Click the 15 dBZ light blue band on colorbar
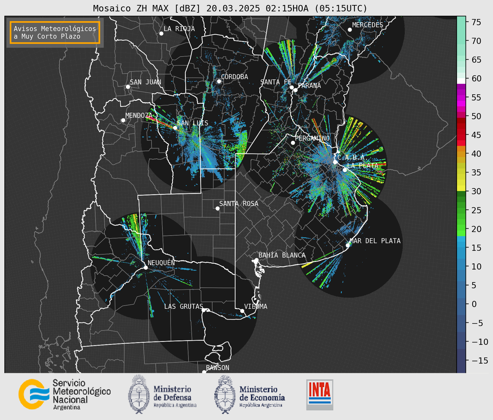 pos(461,247)
